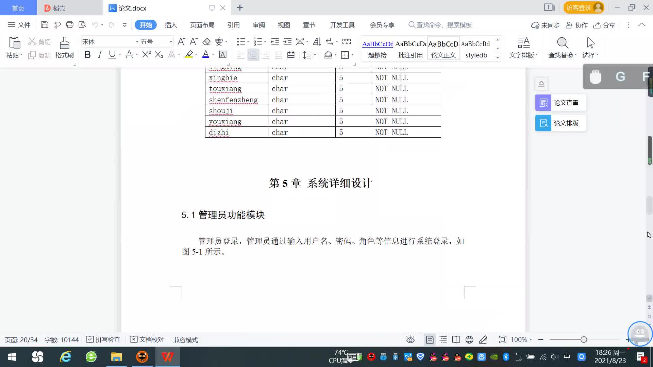The image size is (653, 367).
Task: Select center alignment icon
Action: click(253, 55)
